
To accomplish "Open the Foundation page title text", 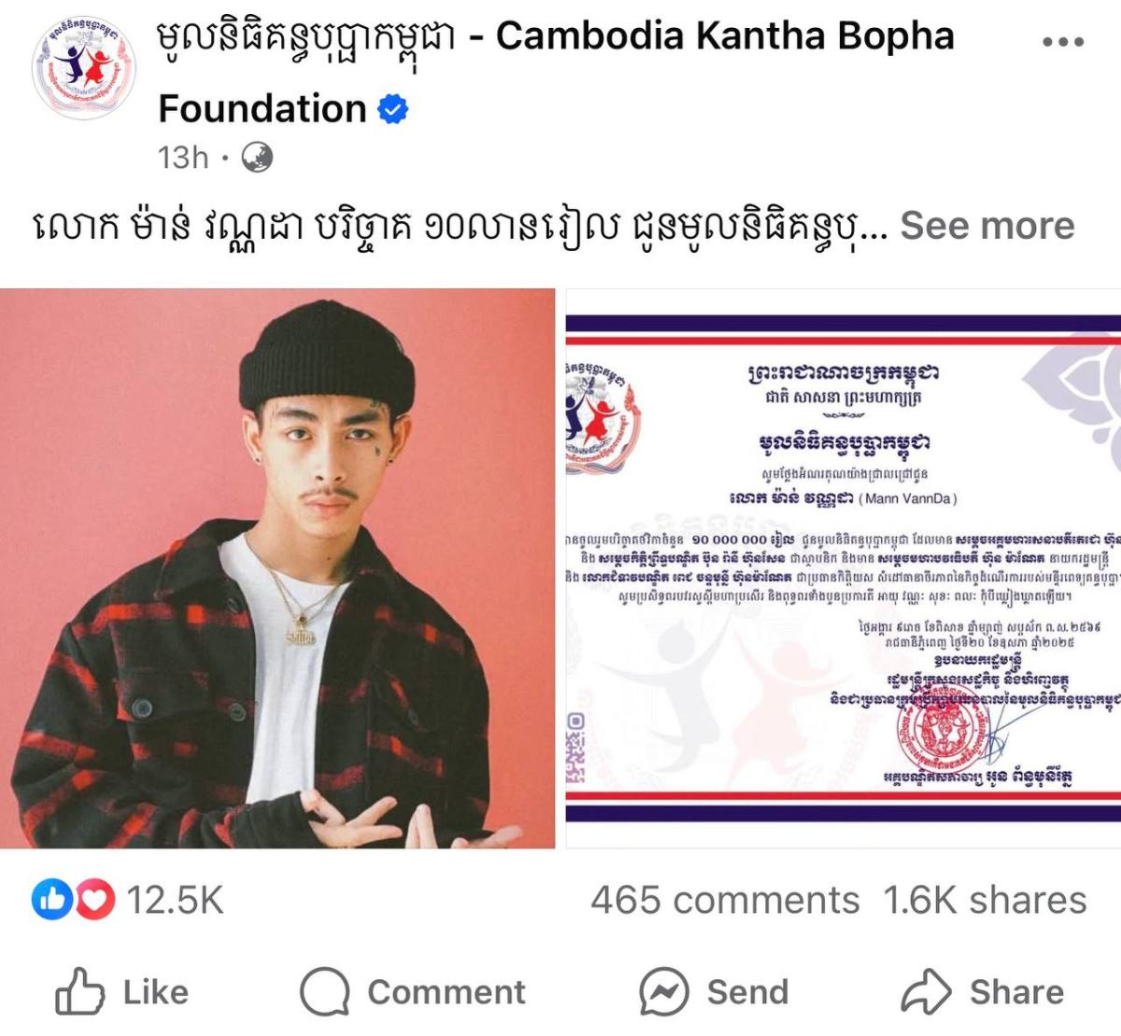I will pyautogui.click(x=262, y=109).
